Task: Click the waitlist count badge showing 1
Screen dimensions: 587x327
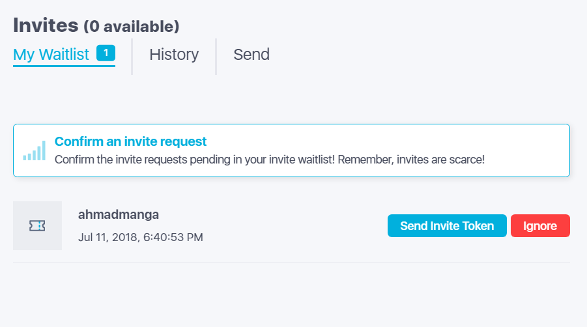Action: coord(106,53)
